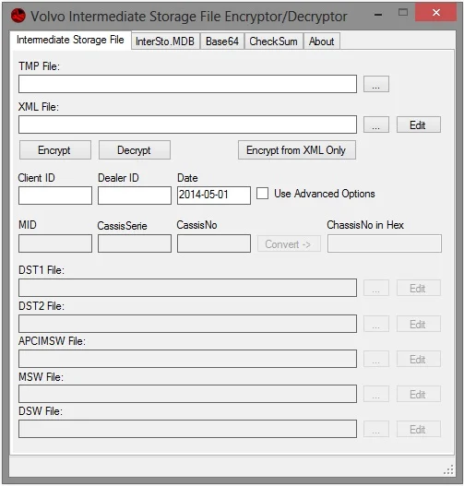Enable the Use Advanced Options checkbox
Viewport: 464px width, 486px height.
coord(263,194)
